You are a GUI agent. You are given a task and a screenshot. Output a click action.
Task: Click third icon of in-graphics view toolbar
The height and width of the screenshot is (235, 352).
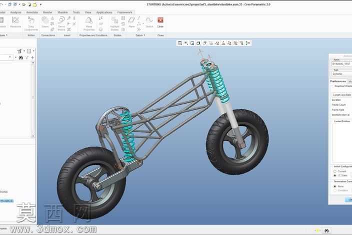[192, 43]
